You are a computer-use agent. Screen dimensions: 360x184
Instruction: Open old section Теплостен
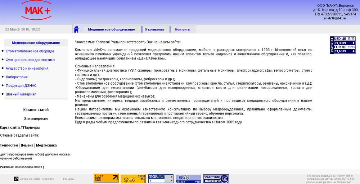coord(9,145)
